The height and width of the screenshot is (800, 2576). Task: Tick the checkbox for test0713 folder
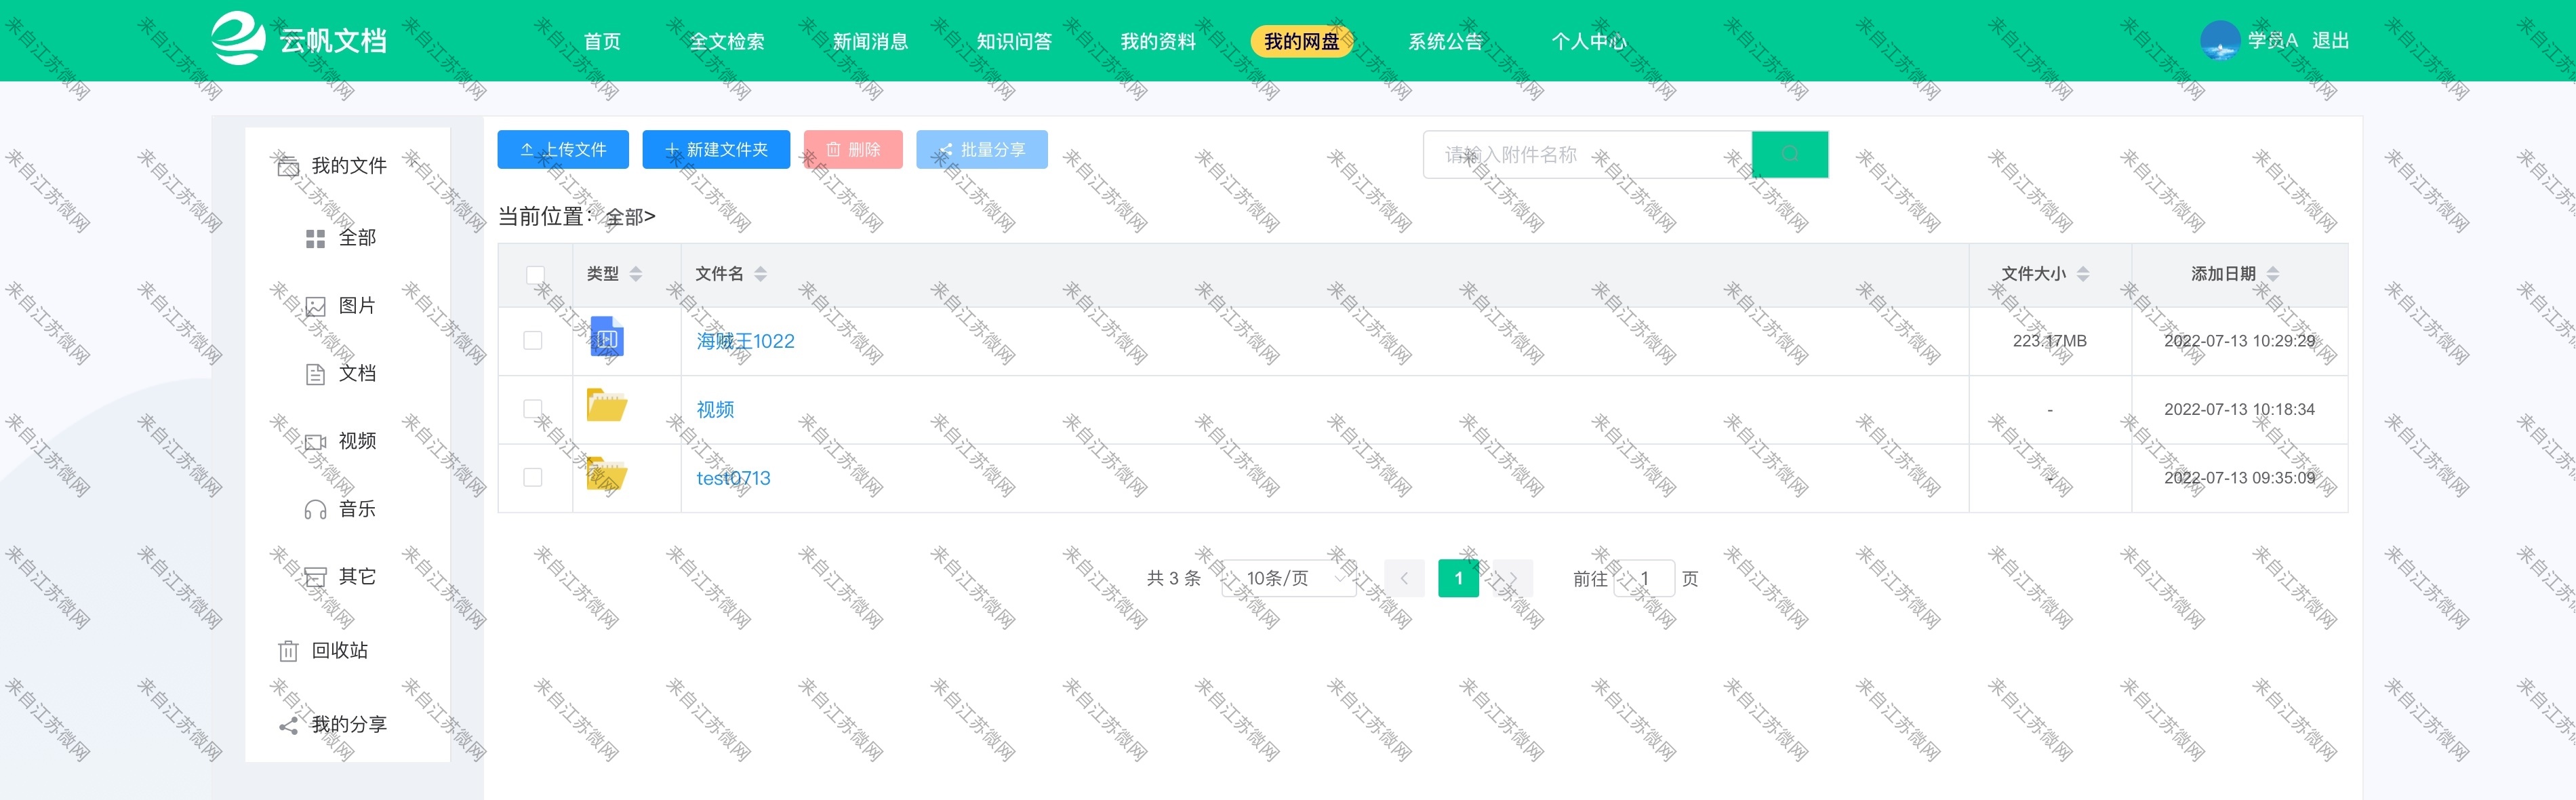533,478
